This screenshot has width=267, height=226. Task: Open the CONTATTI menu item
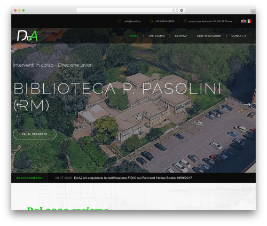239,36
